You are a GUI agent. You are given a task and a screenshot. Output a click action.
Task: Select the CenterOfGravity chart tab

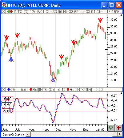tap(13, 134)
